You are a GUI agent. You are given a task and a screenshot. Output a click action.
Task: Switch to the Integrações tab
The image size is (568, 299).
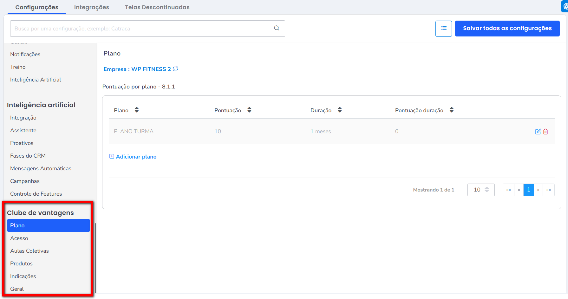91,7
